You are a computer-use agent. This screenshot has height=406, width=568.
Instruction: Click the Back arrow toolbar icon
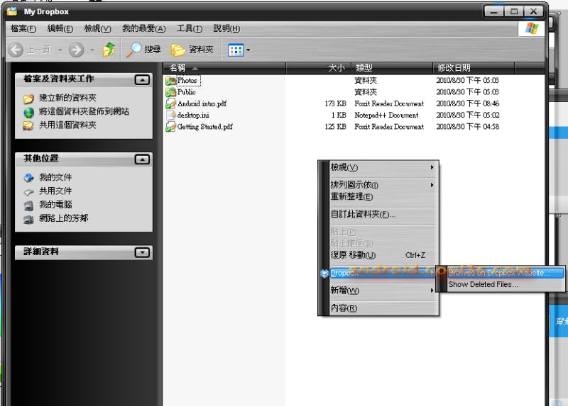point(16,50)
